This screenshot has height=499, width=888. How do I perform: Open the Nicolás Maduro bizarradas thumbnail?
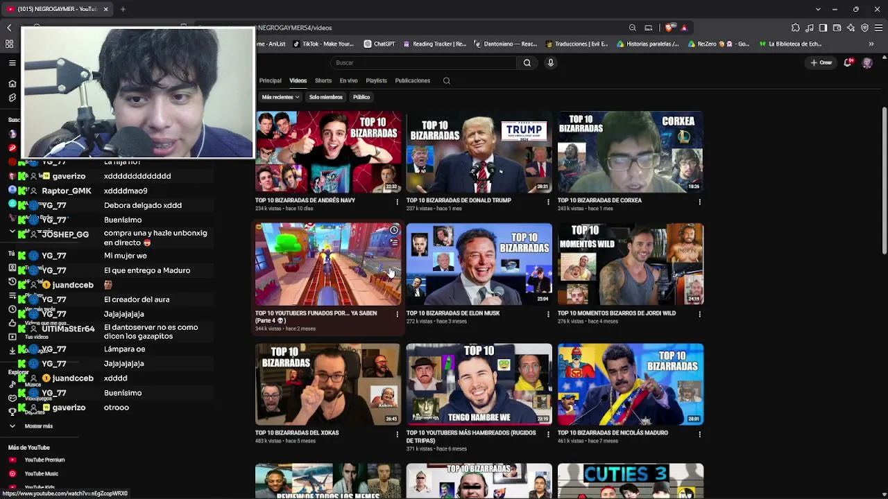tap(631, 384)
